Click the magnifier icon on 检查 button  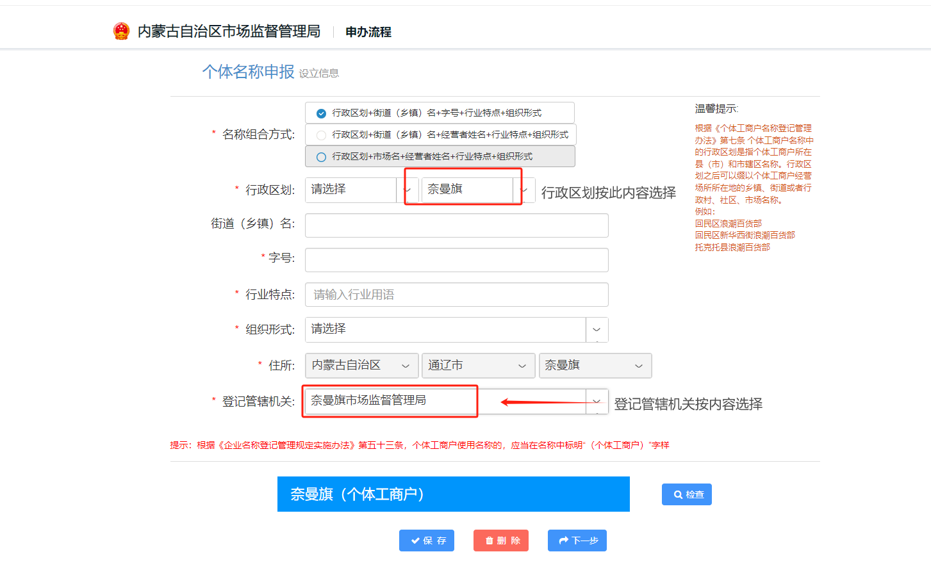coord(677,494)
